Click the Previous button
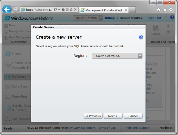Image resolution: width=178 pixels, height=135 pixels. [x=93, y=116]
